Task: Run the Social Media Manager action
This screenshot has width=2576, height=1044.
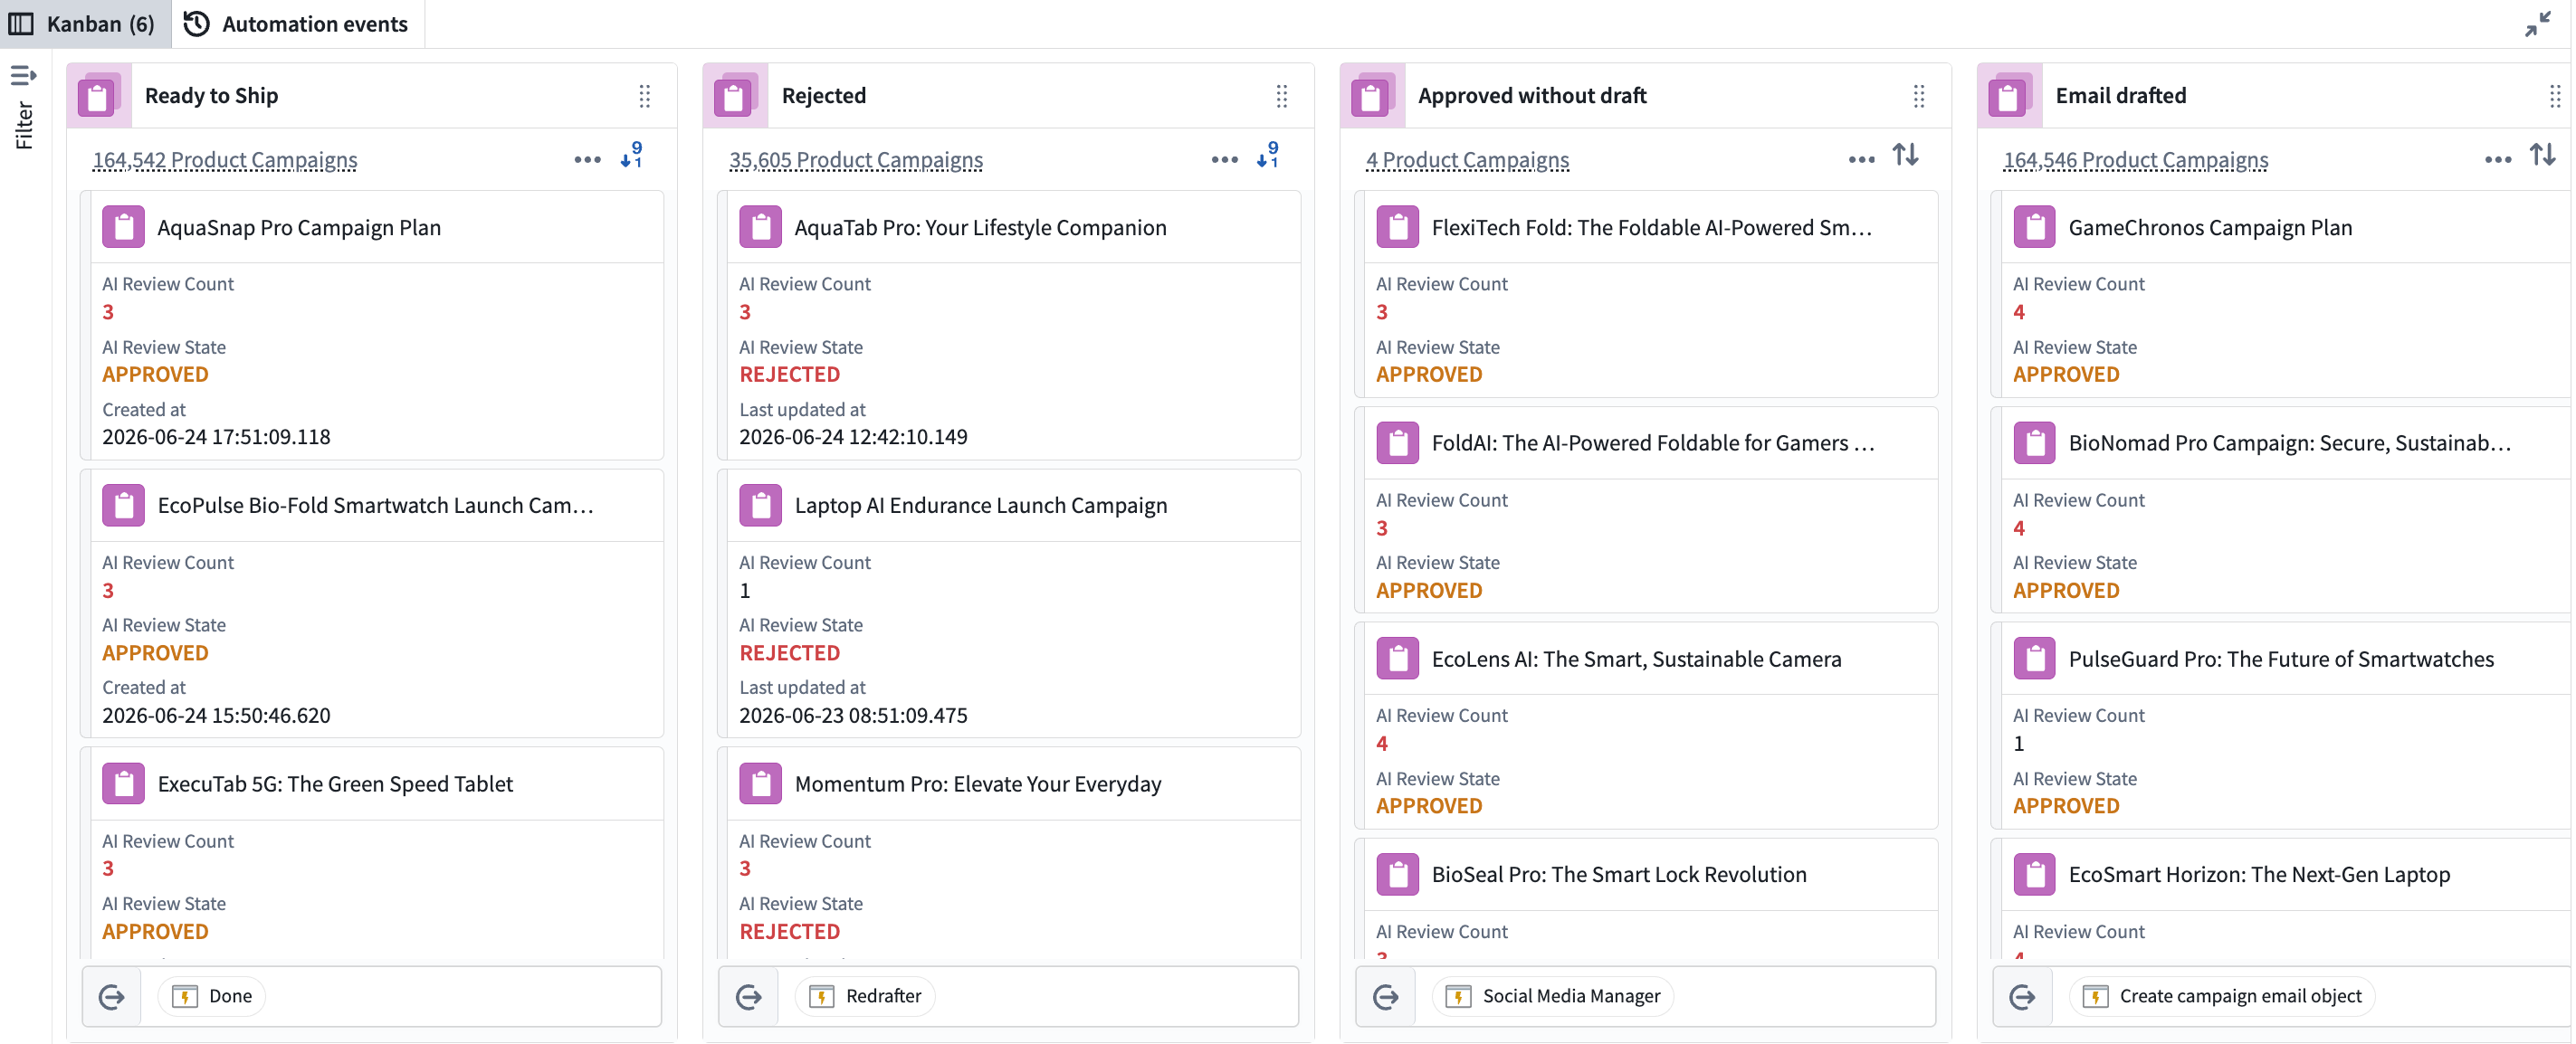Action: (1553, 996)
